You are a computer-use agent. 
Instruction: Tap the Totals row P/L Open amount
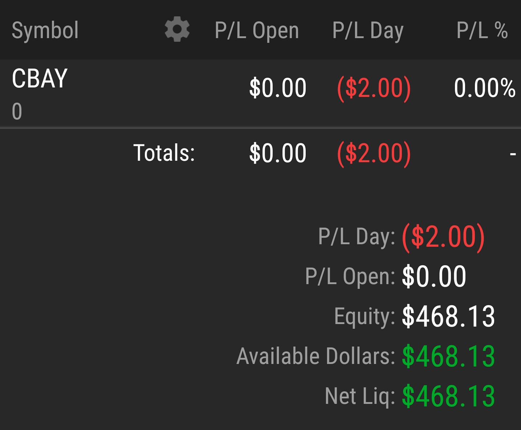pyautogui.click(x=278, y=153)
